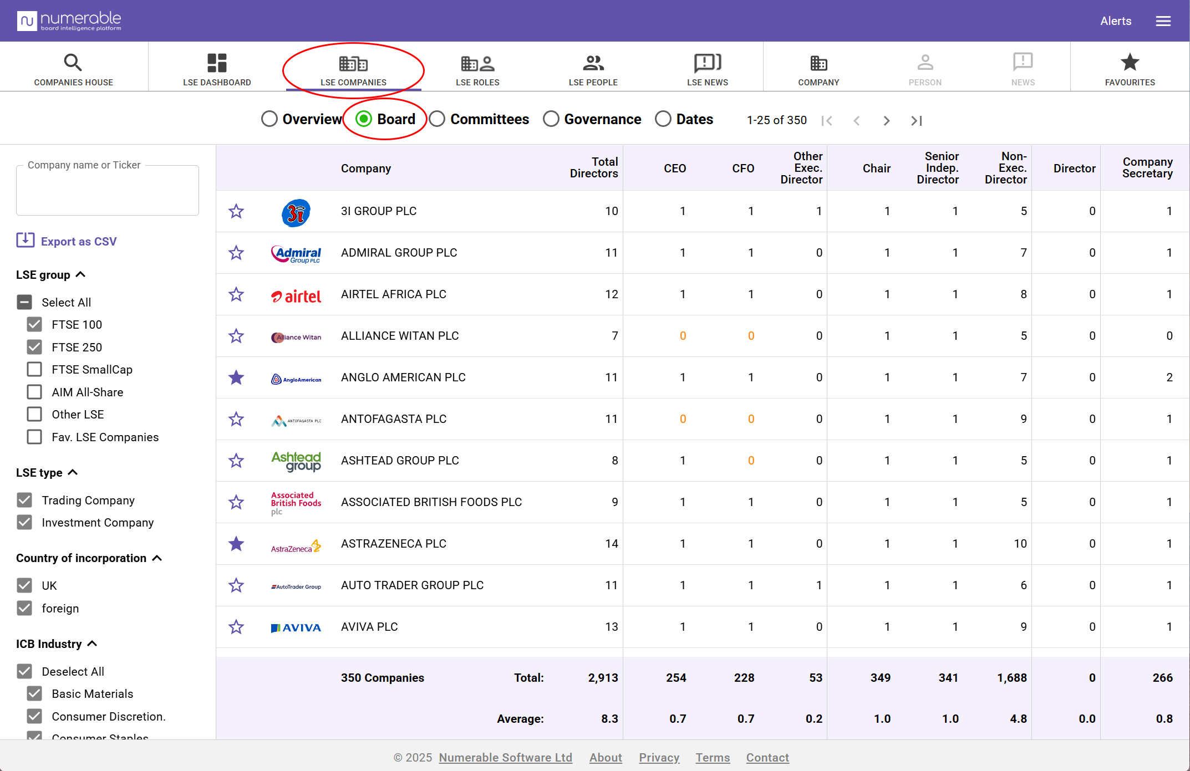Click the Export as CSV download icon
Viewport: 1190px width, 771px height.
[26, 240]
